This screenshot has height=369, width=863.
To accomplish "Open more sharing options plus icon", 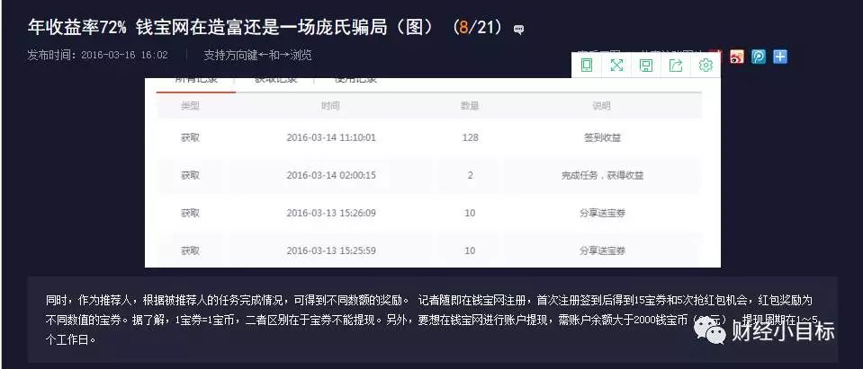I will click(x=780, y=56).
